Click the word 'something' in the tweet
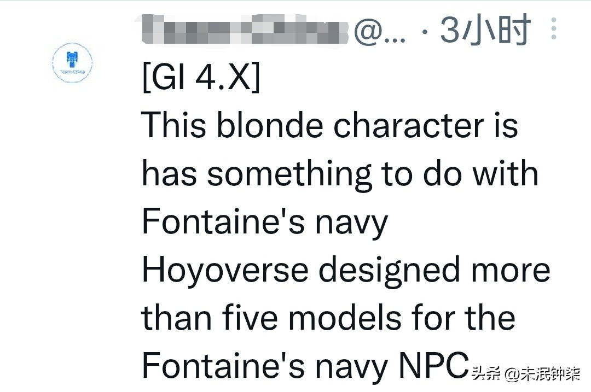591x392 pixels. point(289,173)
